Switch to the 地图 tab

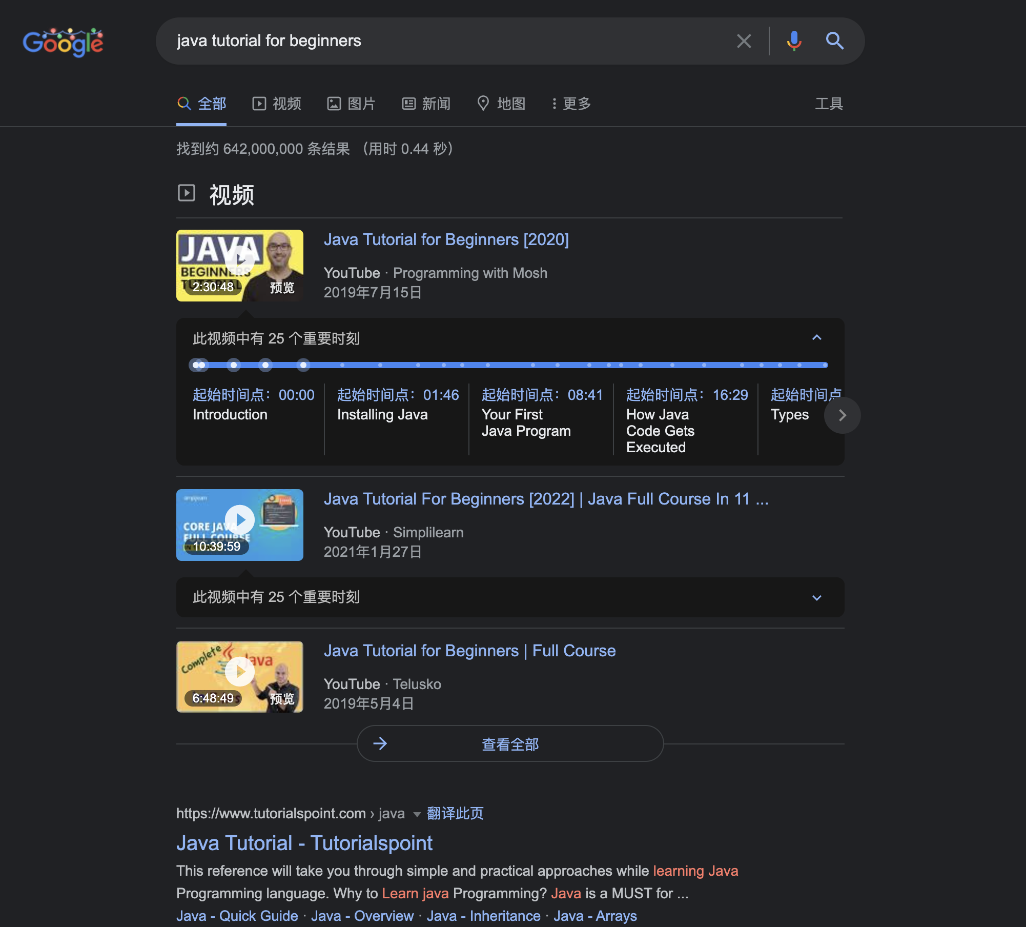(x=501, y=104)
